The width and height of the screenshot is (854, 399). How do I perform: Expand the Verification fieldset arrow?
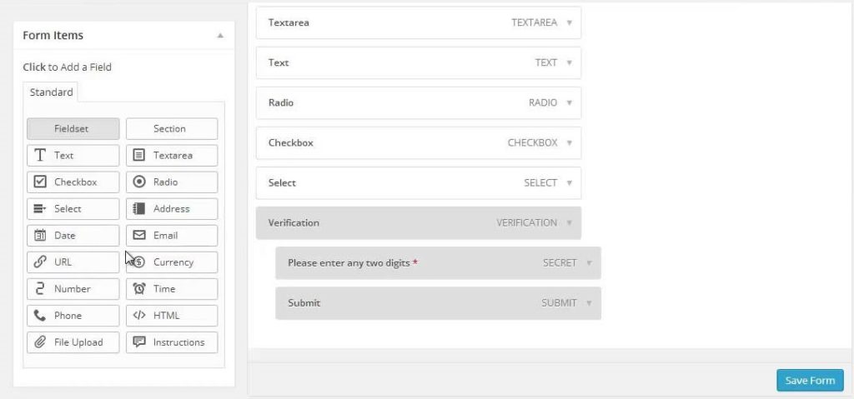[569, 223]
